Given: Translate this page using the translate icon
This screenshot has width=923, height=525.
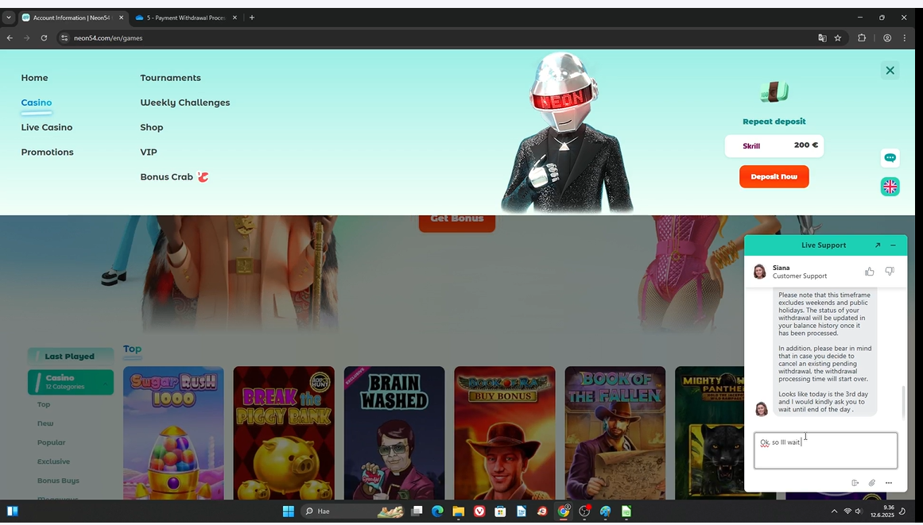Looking at the screenshot, I should [x=822, y=37].
